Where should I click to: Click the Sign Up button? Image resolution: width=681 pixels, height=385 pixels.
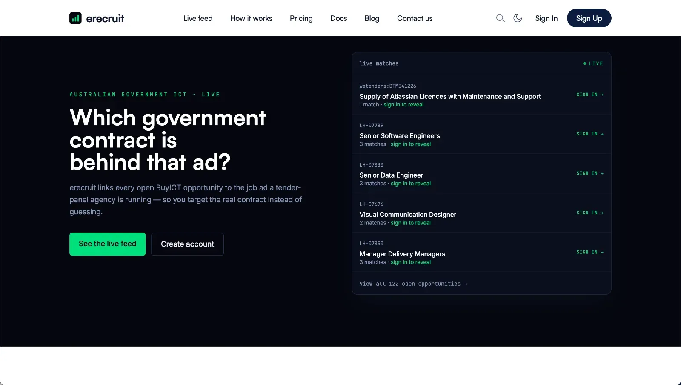(x=589, y=18)
